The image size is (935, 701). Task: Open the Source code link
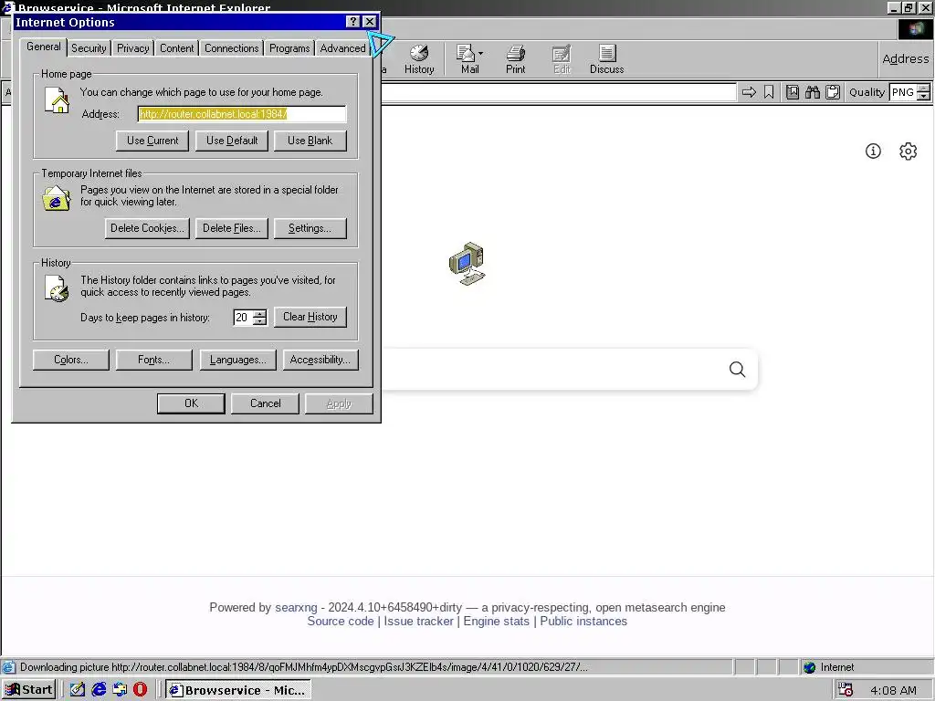pos(341,621)
